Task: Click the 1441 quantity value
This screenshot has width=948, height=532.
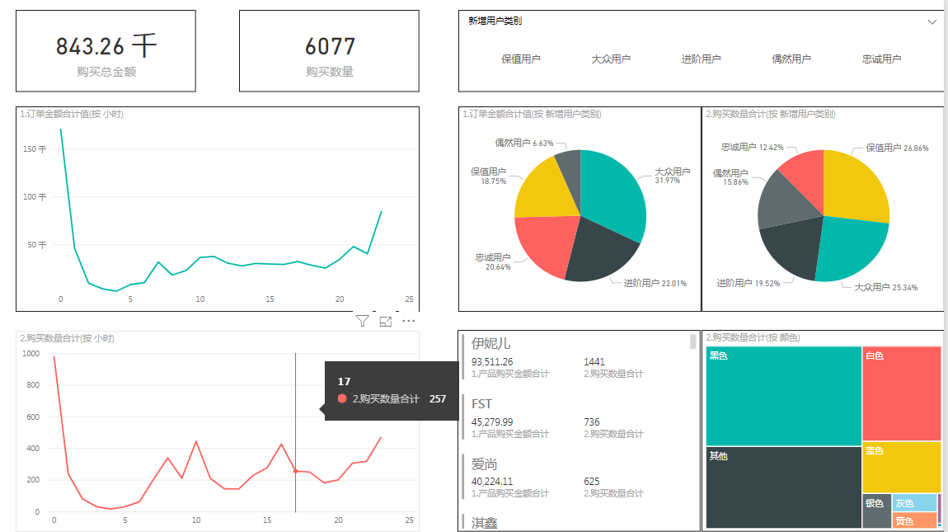Action: coord(594,362)
